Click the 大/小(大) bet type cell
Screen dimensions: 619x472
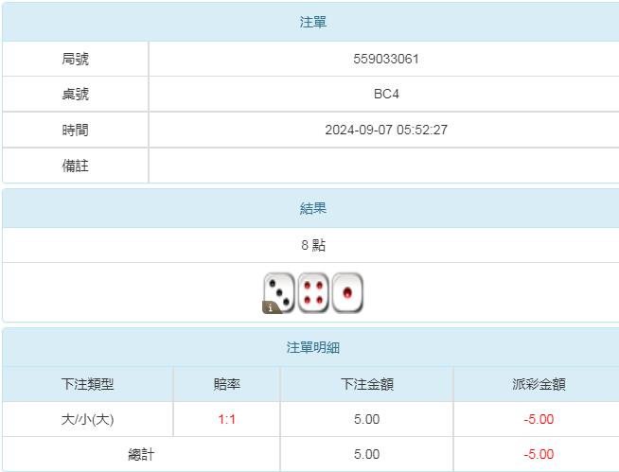(x=88, y=419)
